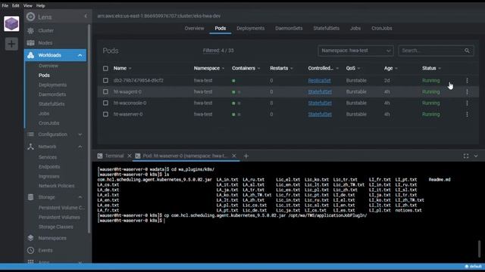Viewport: 485px width, 272px height.
Task: Select checkbox for db2-79b7479854 pod
Action: [105, 81]
